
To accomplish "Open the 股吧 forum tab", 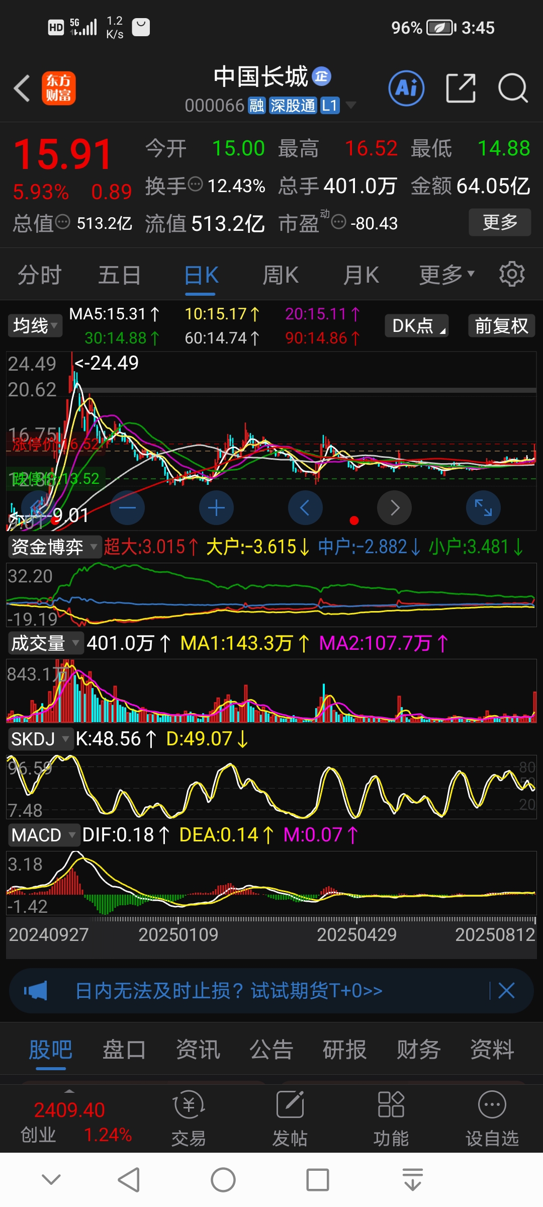I will 51,1050.
